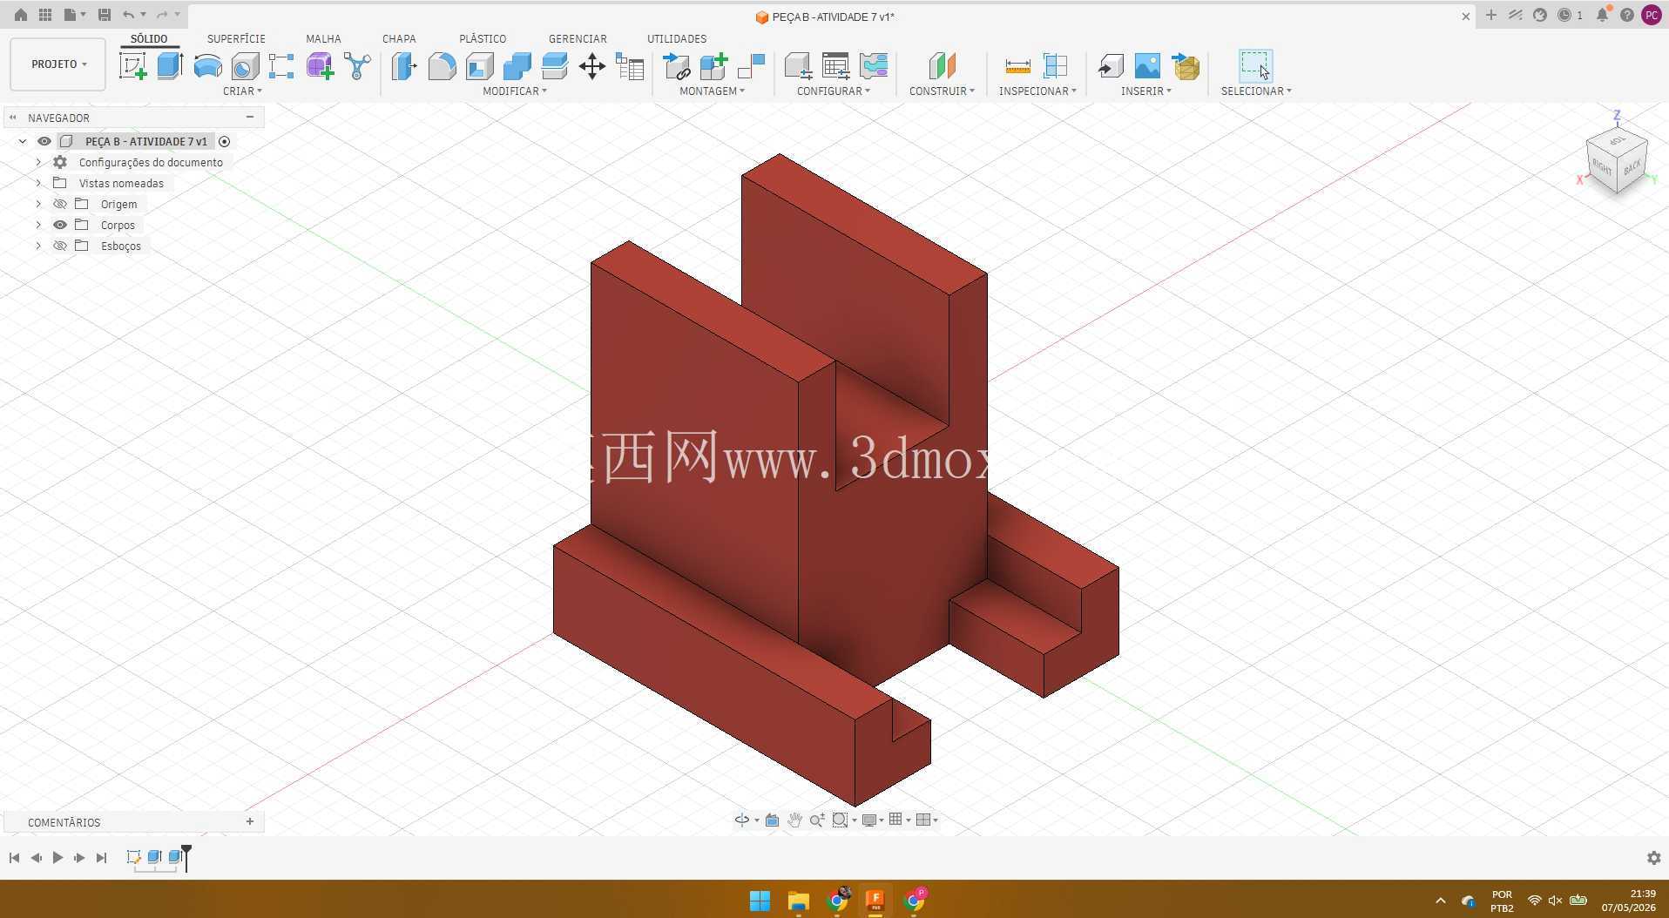This screenshot has width=1669, height=918.
Task: Select the Revolve tool
Action: tap(207, 66)
